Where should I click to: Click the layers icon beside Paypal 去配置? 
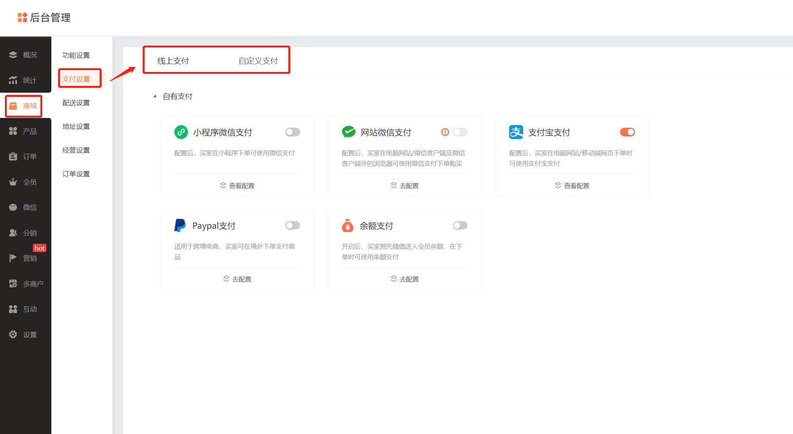click(x=226, y=278)
